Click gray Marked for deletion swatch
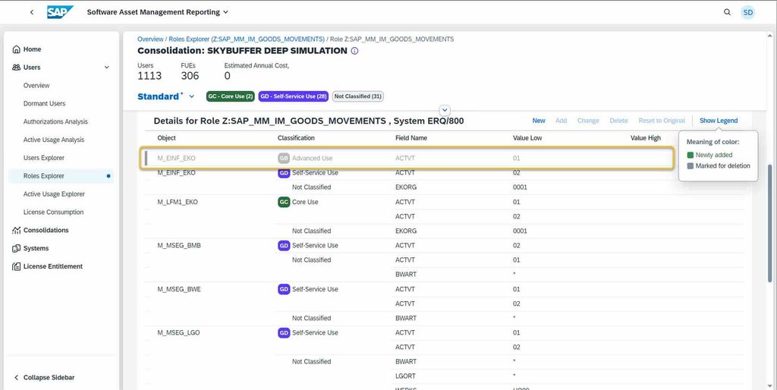This screenshot has height=390, width=777. point(690,166)
